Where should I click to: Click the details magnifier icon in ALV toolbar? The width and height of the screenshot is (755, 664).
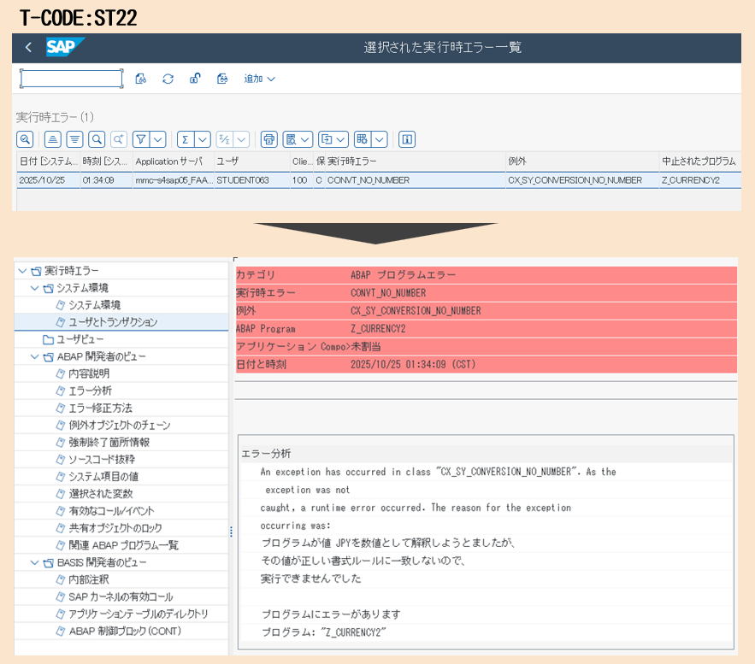pos(26,139)
